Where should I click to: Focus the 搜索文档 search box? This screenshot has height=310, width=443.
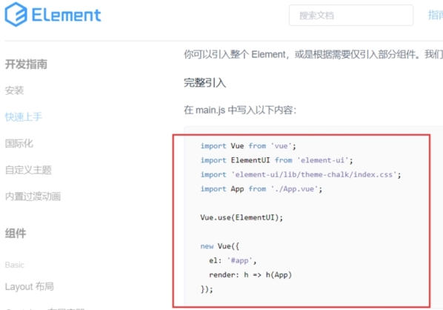[351, 16]
